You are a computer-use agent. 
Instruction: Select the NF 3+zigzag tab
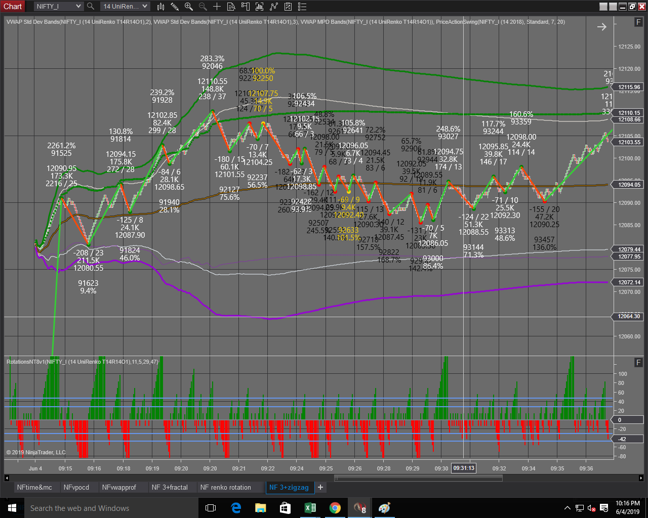pos(289,488)
